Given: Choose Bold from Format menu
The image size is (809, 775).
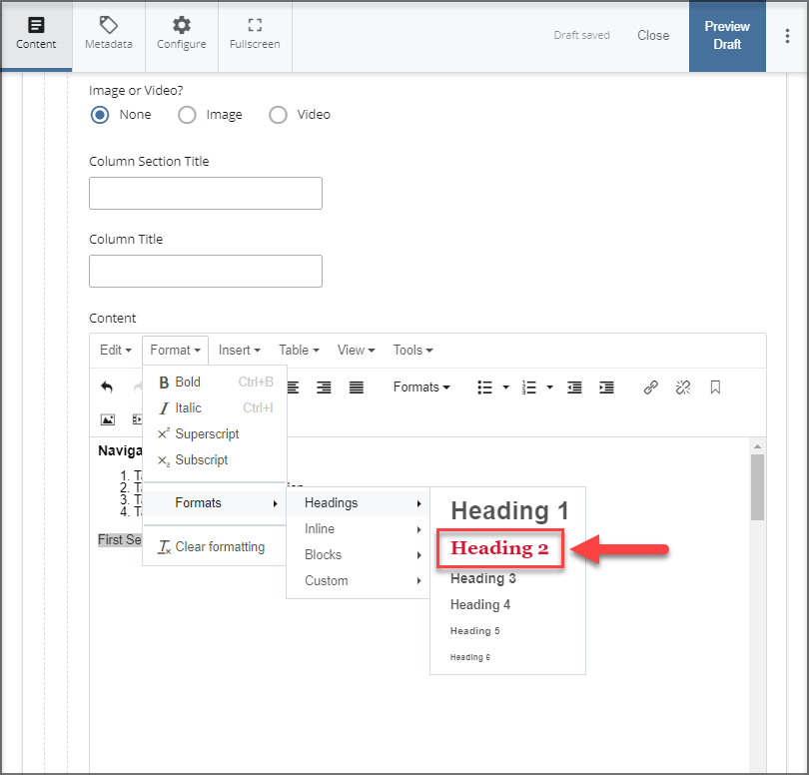Looking at the screenshot, I should pyautogui.click(x=215, y=382).
